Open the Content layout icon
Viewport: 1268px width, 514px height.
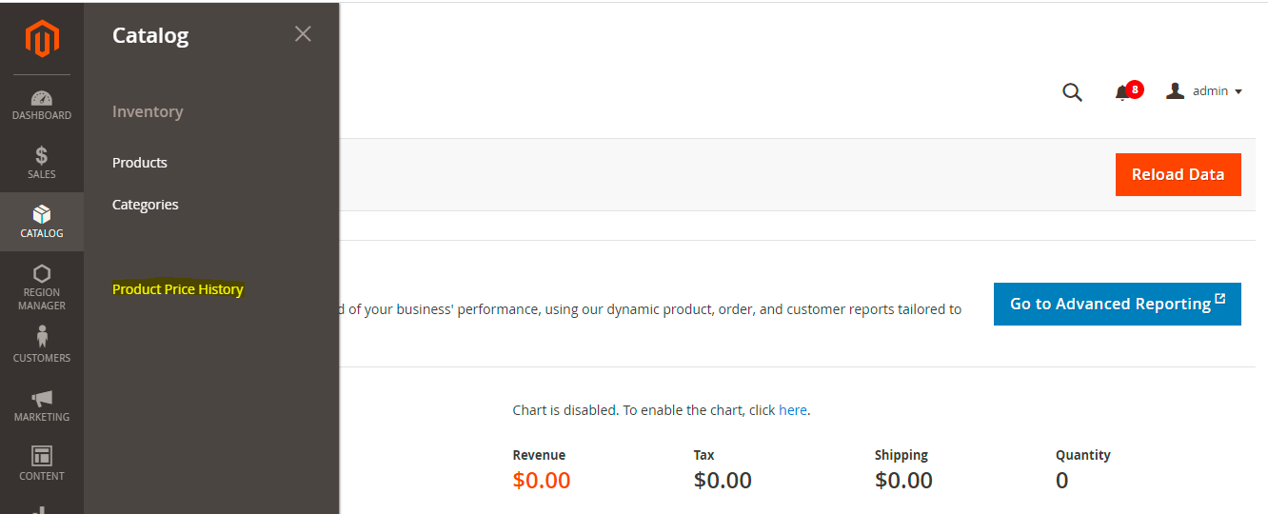click(42, 456)
